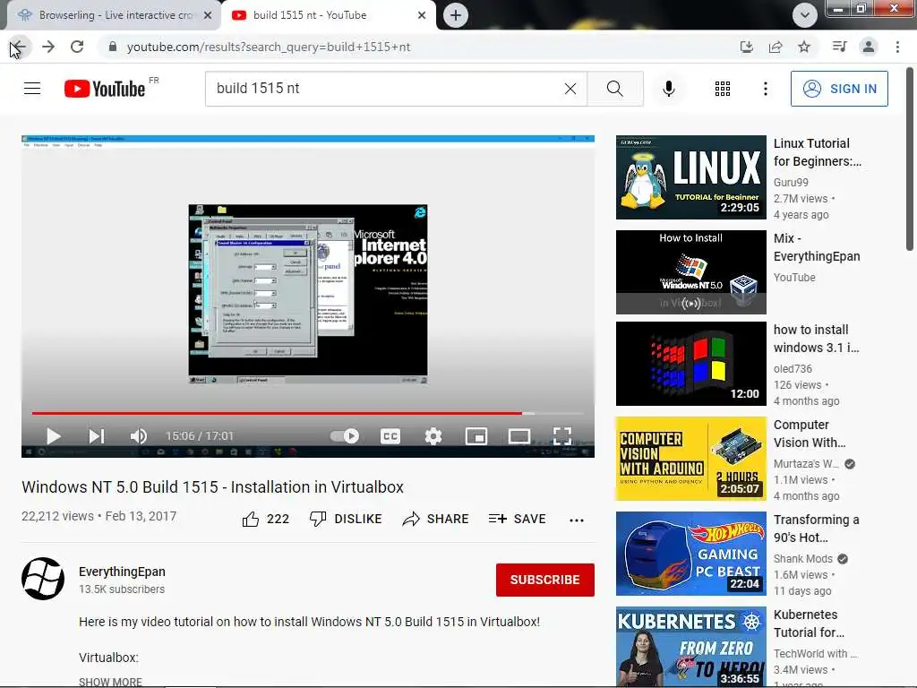Click the Murtaza's W... channel name
The height and width of the screenshot is (688, 917).
pyautogui.click(x=806, y=464)
